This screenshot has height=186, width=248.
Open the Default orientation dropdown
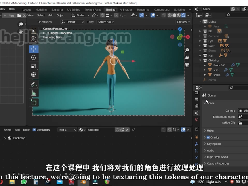click(72, 22)
